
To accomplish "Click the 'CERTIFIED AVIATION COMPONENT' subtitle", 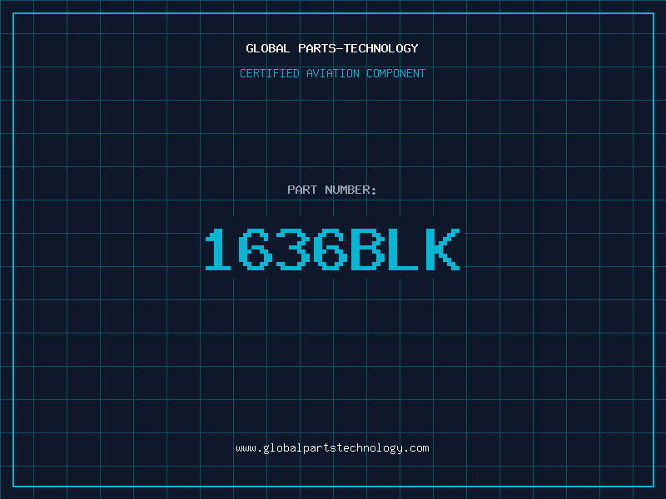I will [332, 73].
